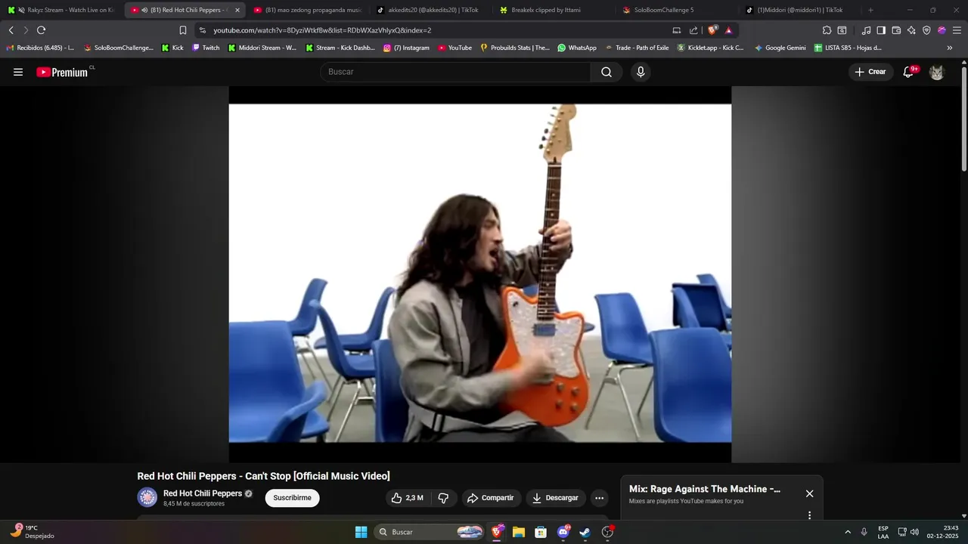Screen dimensions: 968x544
Task: Click the Windows taskbar Buscar search box
Action: click(x=430, y=532)
